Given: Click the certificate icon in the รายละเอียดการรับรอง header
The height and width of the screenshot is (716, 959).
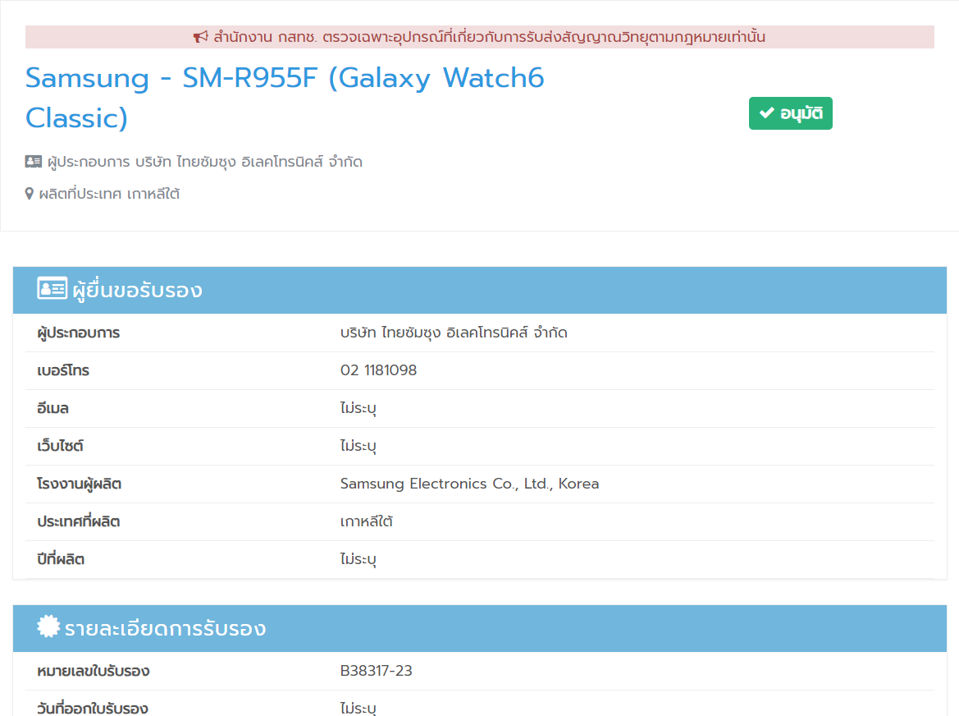Looking at the screenshot, I should coord(49,627).
